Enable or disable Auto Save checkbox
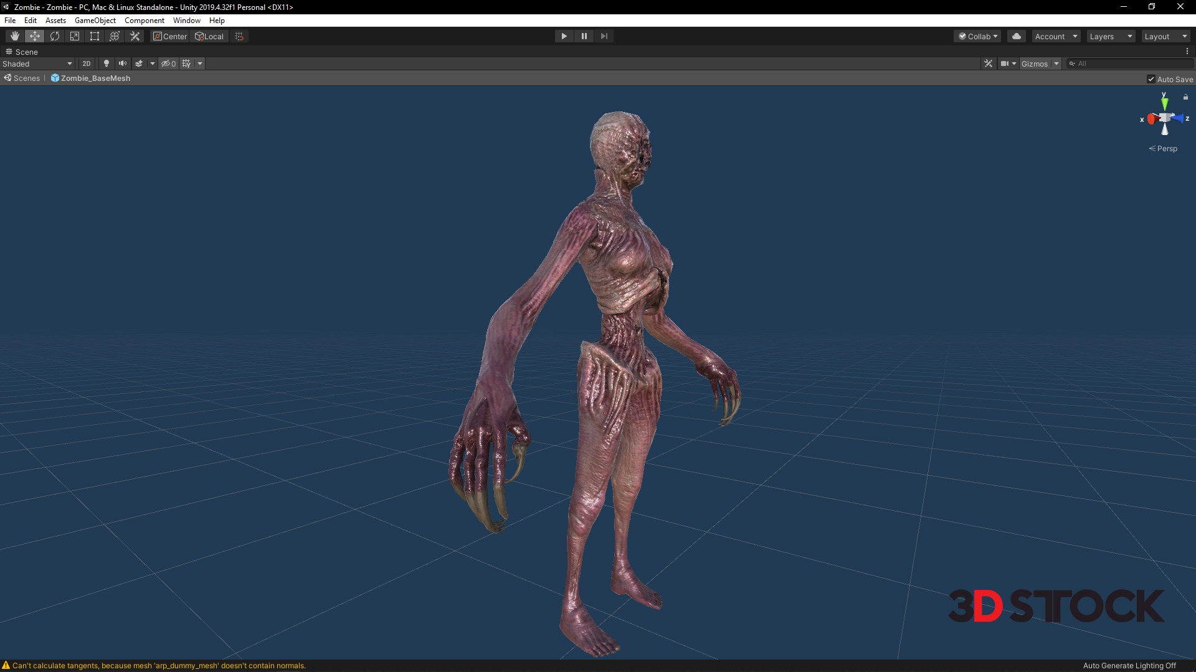Screen dimensions: 1196x672 pyautogui.click(x=1151, y=79)
